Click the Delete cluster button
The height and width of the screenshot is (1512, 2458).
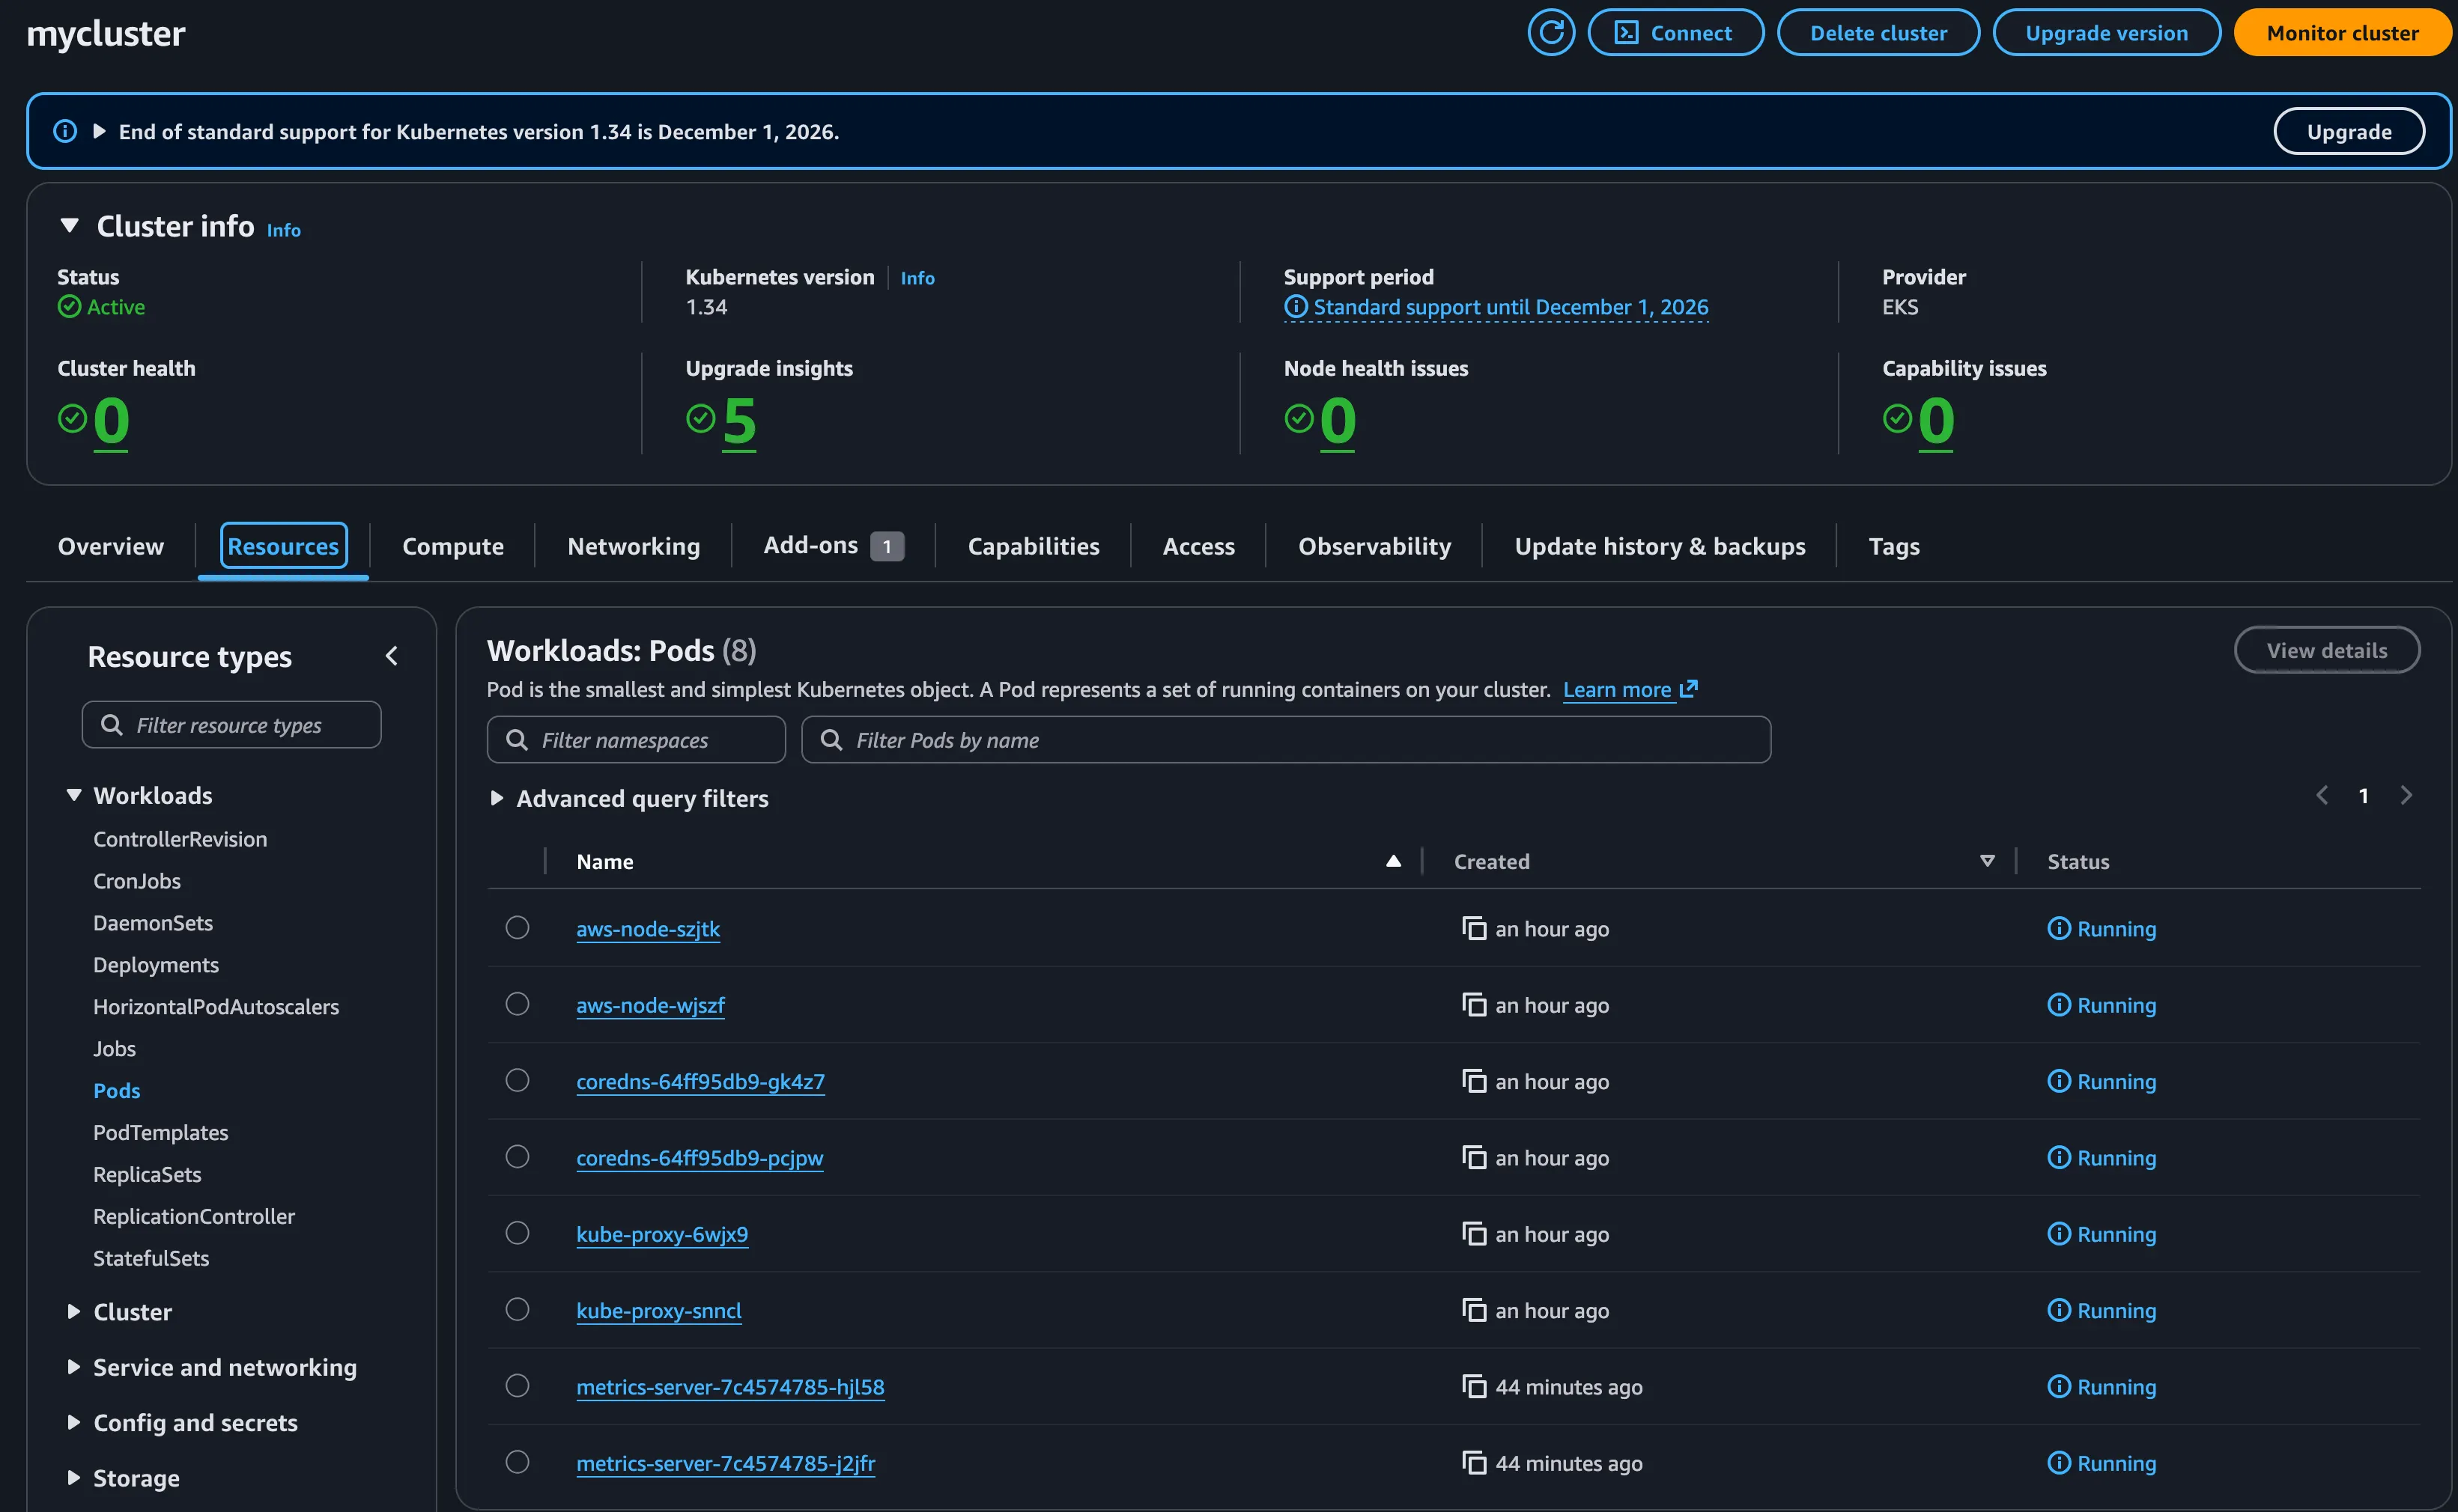pyautogui.click(x=1878, y=32)
